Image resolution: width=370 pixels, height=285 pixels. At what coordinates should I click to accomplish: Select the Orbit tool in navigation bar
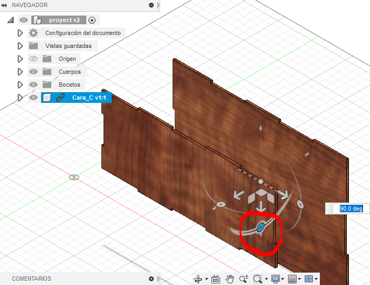point(198,279)
